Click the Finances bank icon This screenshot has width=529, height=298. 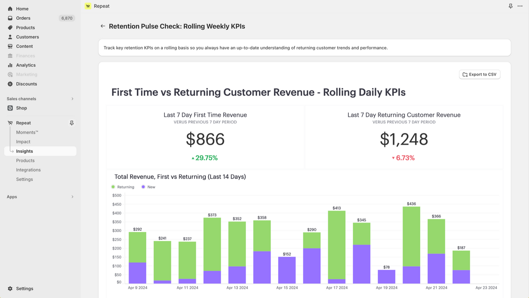click(x=10, y=56)
